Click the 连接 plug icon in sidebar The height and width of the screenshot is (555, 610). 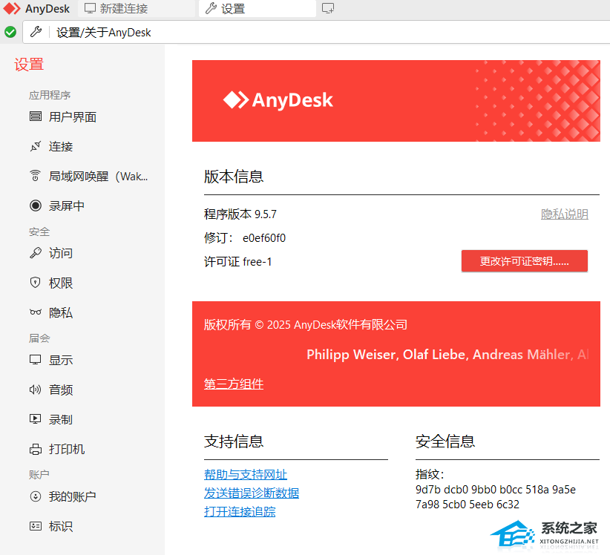[x=36, y=146]
